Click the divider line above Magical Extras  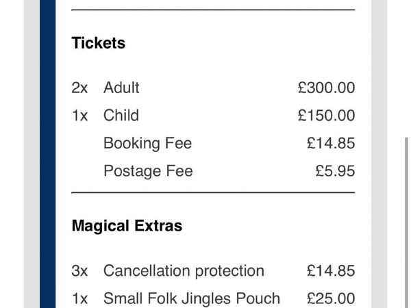click(213, 193)
